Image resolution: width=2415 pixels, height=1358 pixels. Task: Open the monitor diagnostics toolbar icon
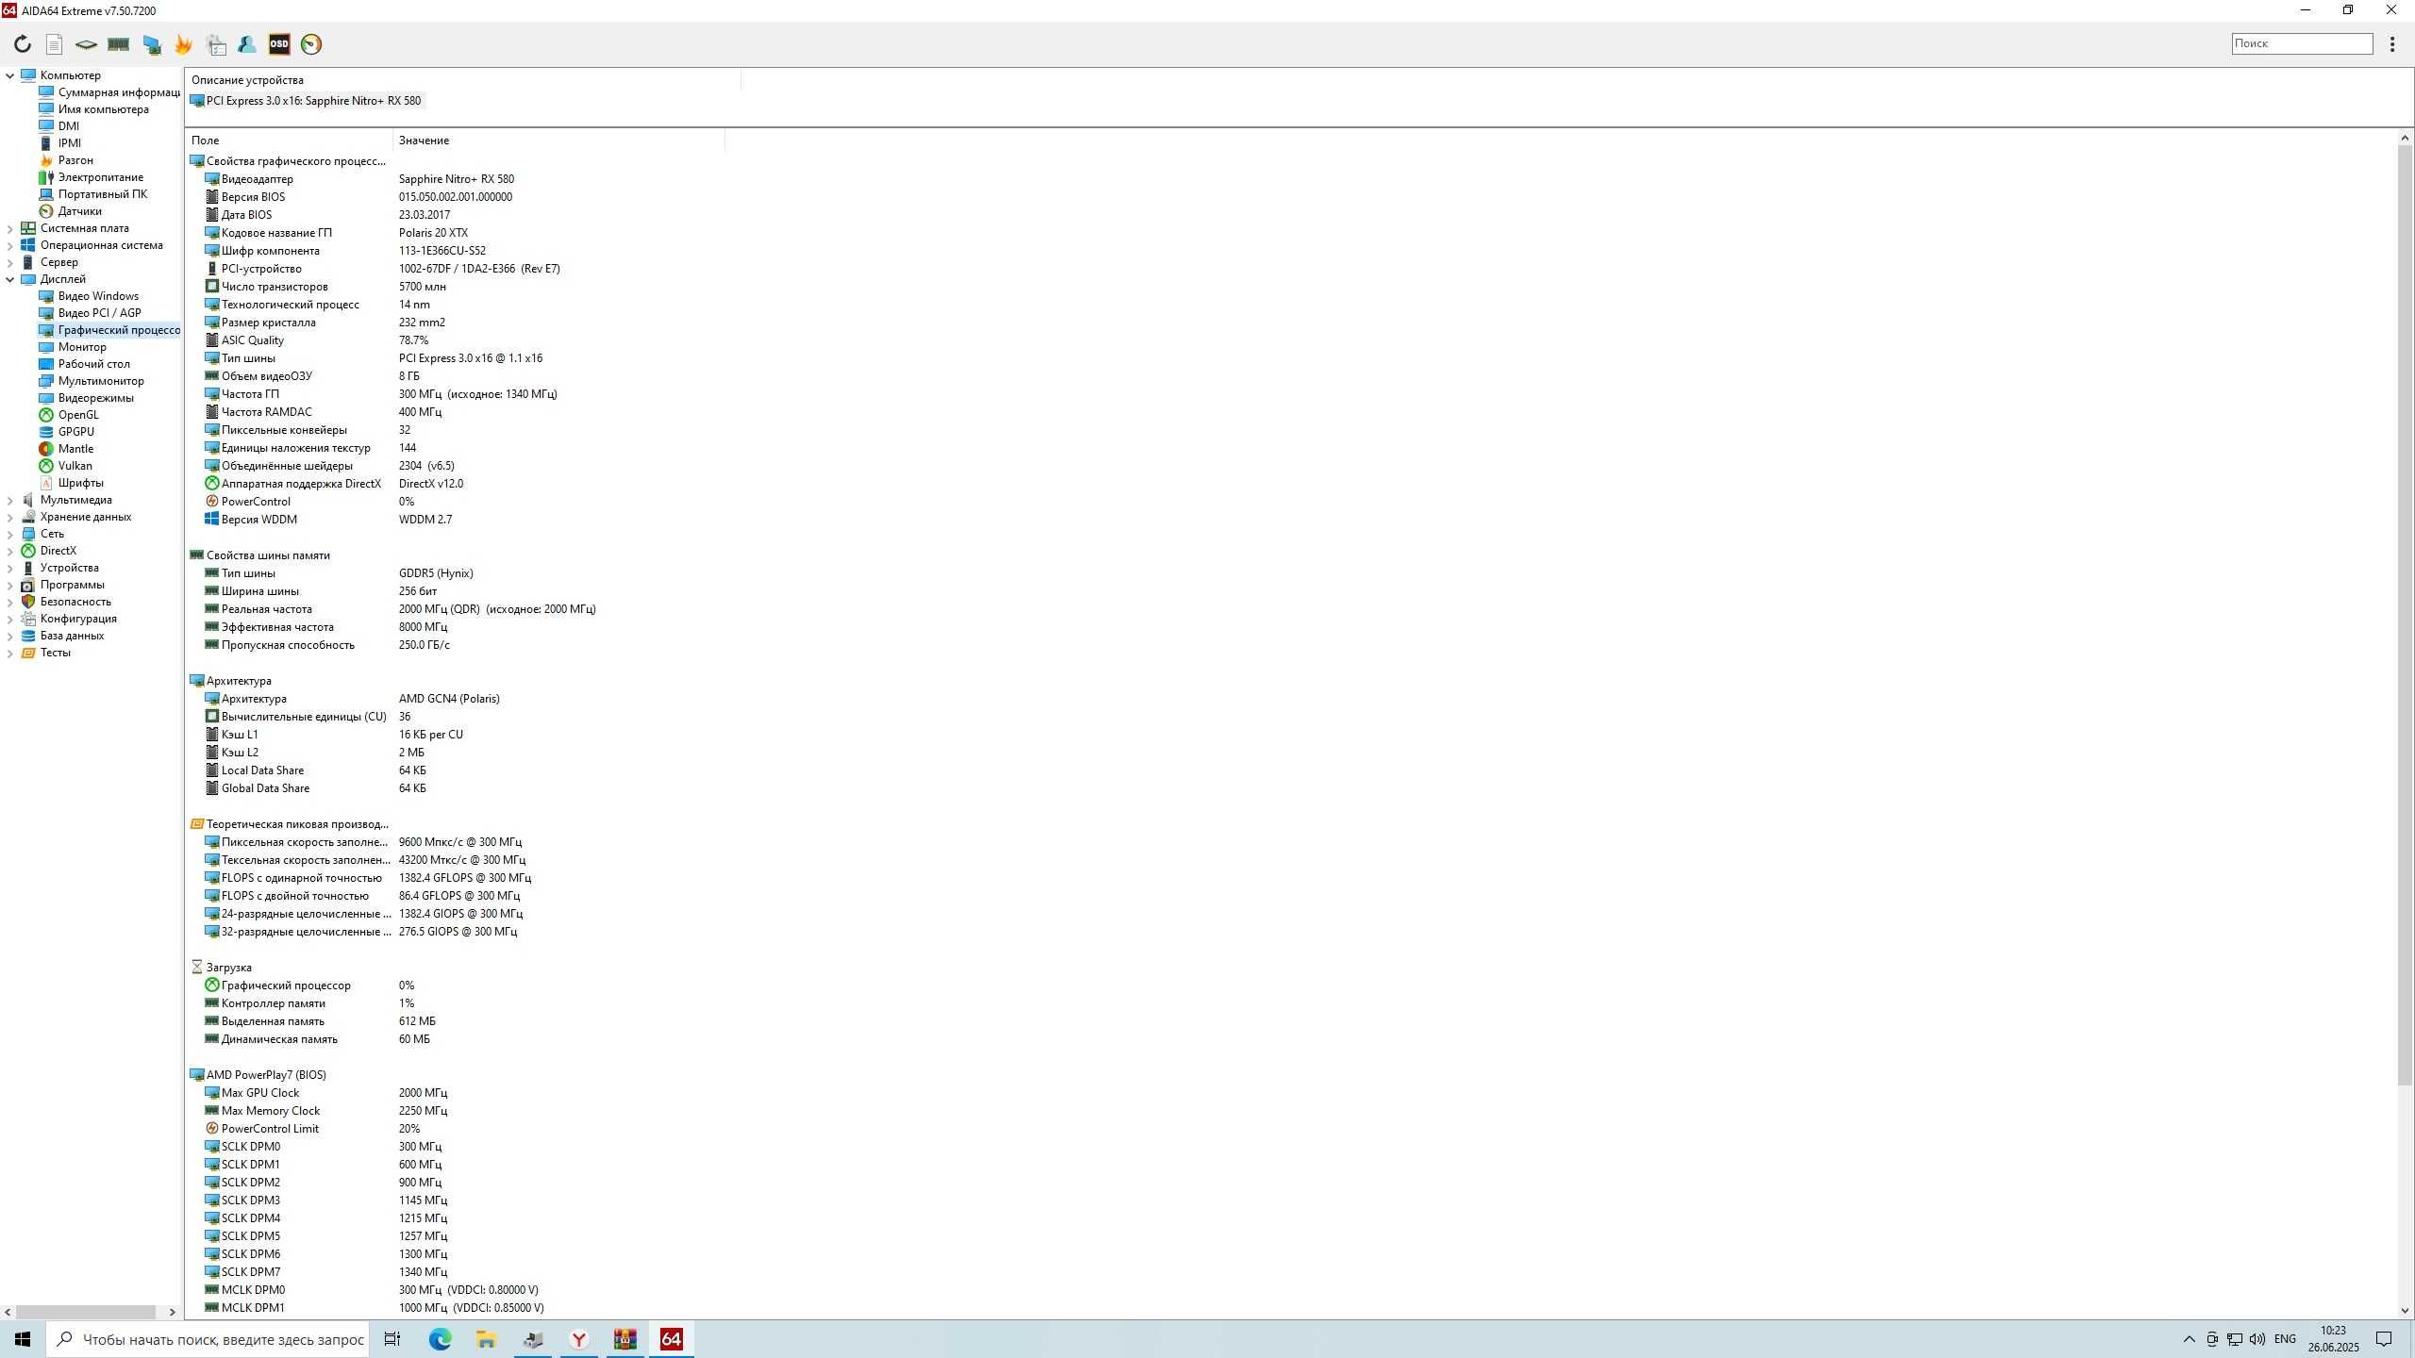click(151, 44)
